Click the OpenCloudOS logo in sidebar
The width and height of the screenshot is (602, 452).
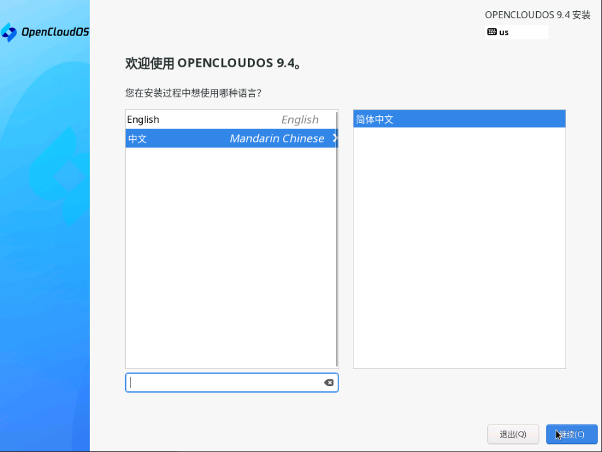[44, 32]
